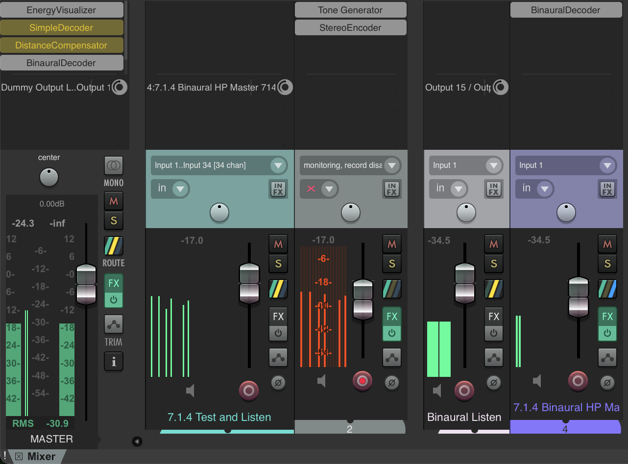The image size is (628, 464).
Task: Open the DistanceCompensator plugin on master
Action: (x=61, y=46)
